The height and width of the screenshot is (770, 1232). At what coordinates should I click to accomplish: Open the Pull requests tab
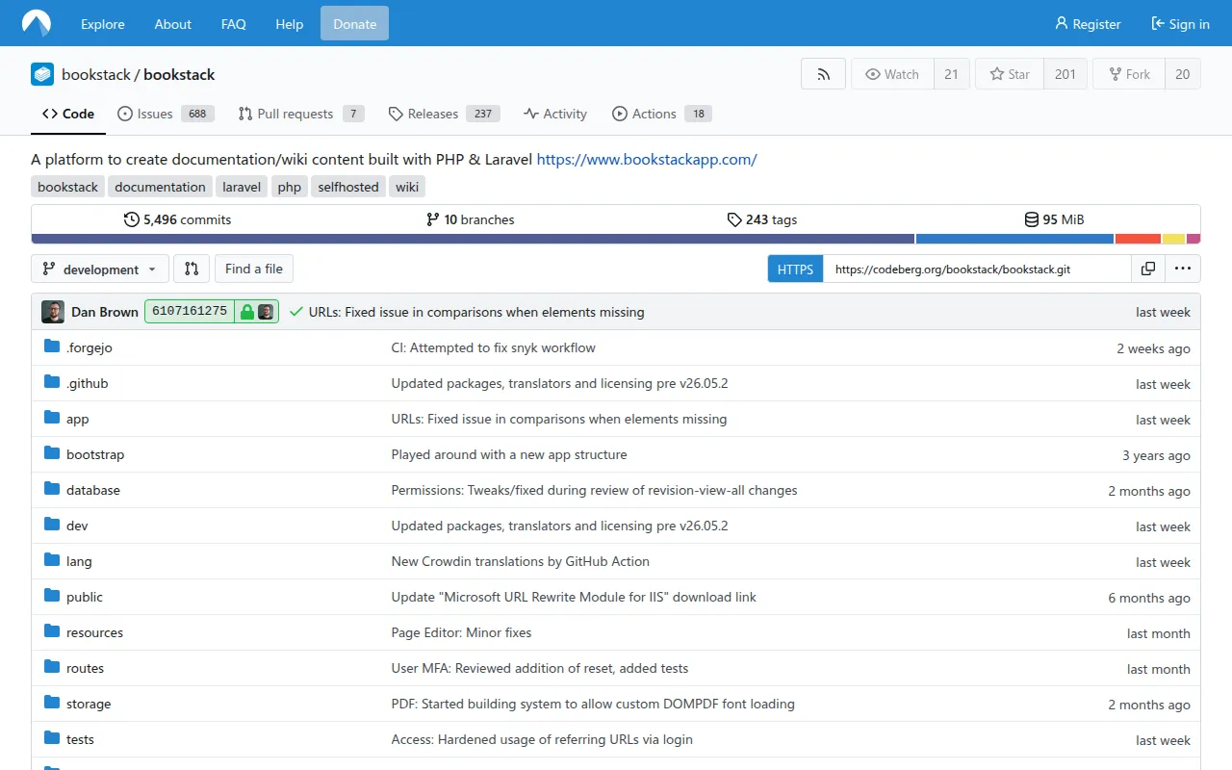301,114
